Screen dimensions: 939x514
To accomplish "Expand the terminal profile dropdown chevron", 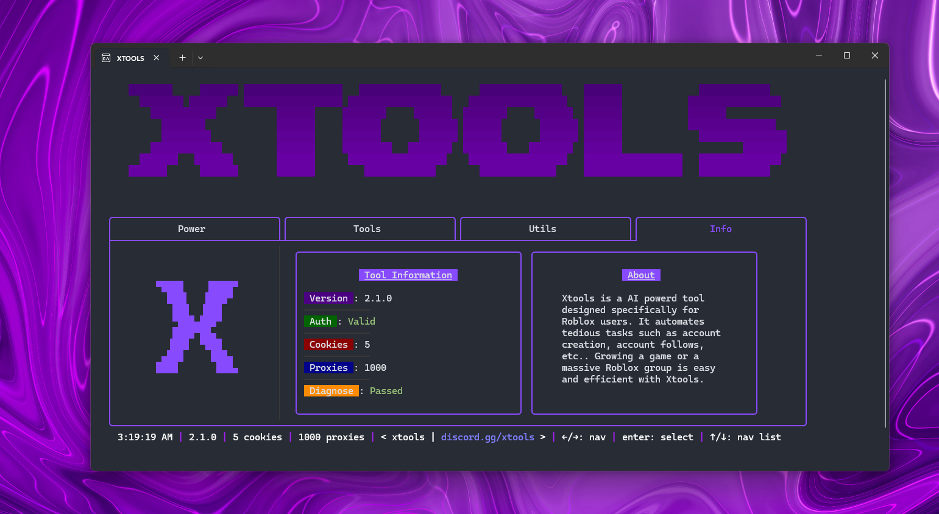I will click(200, 58).
